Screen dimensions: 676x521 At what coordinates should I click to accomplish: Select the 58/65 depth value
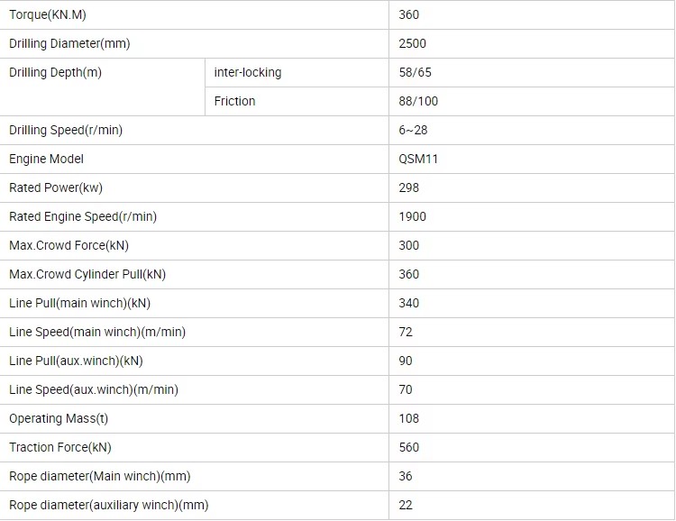pyautogui.click(x=415, y=72)
